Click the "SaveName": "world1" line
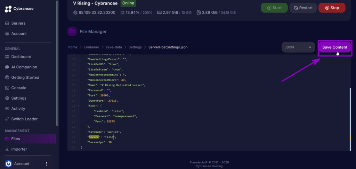Screen dimensions: 356x169 [104, 132]
